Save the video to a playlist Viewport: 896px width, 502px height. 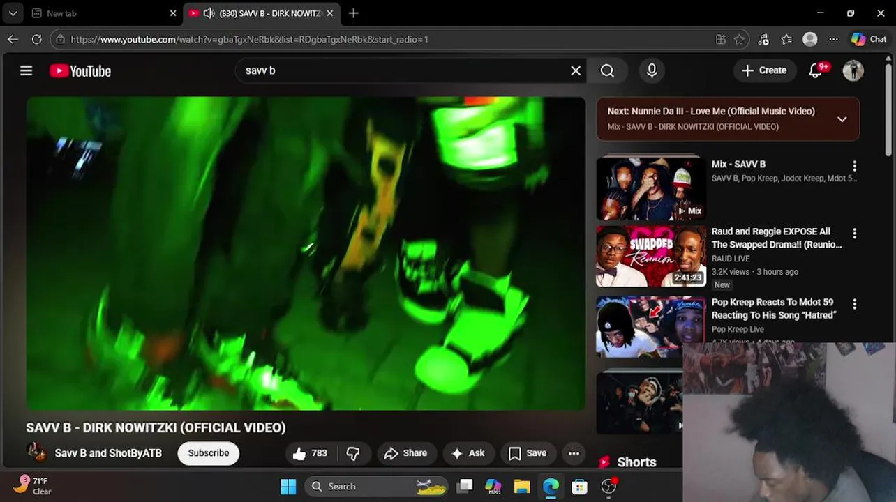point(528,453)
